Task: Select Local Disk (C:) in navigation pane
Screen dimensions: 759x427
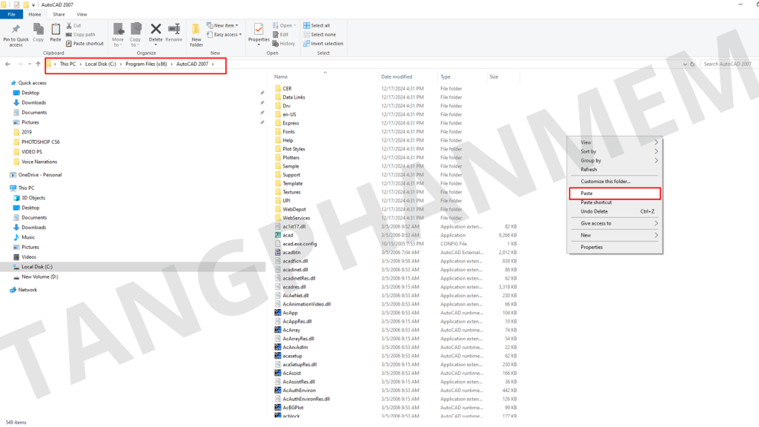Action: coord(37,267)
